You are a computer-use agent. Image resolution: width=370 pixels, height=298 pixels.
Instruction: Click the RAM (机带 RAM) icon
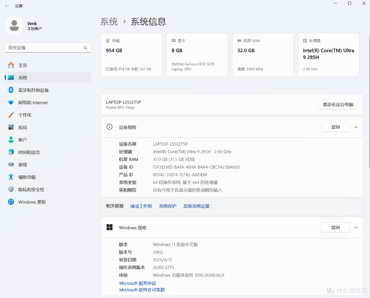click(239, 41)
